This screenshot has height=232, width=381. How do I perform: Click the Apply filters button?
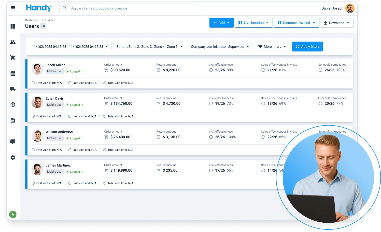point(307,46)
